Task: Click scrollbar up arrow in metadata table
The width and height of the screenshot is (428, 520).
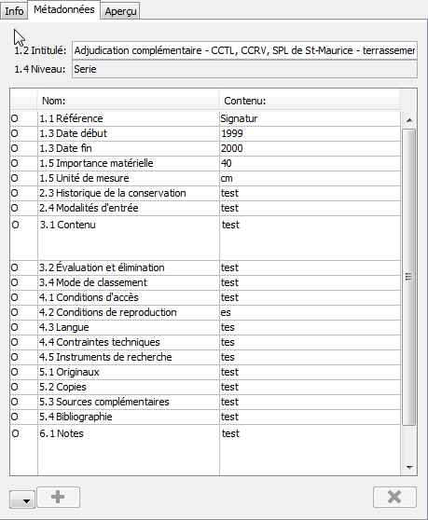Action: (409, 120)
